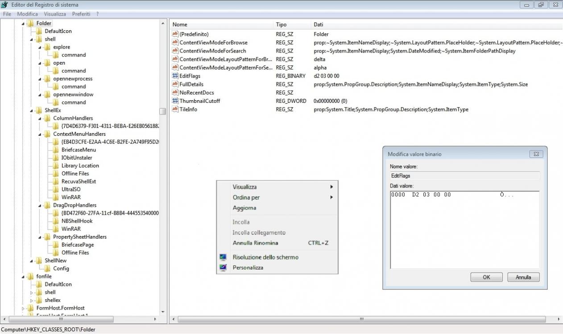Viewport: 563px width, 334px height.
Task: Click the EditFlags binary value icon
Action: [x=175, y=76]
